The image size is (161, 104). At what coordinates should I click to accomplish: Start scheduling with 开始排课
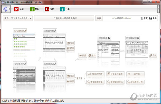click(x=104, y=38)
